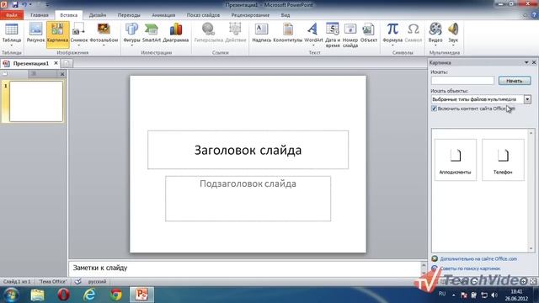Uncheck include Office.com content checkbox
539x303 pixels.
[434, 109]
